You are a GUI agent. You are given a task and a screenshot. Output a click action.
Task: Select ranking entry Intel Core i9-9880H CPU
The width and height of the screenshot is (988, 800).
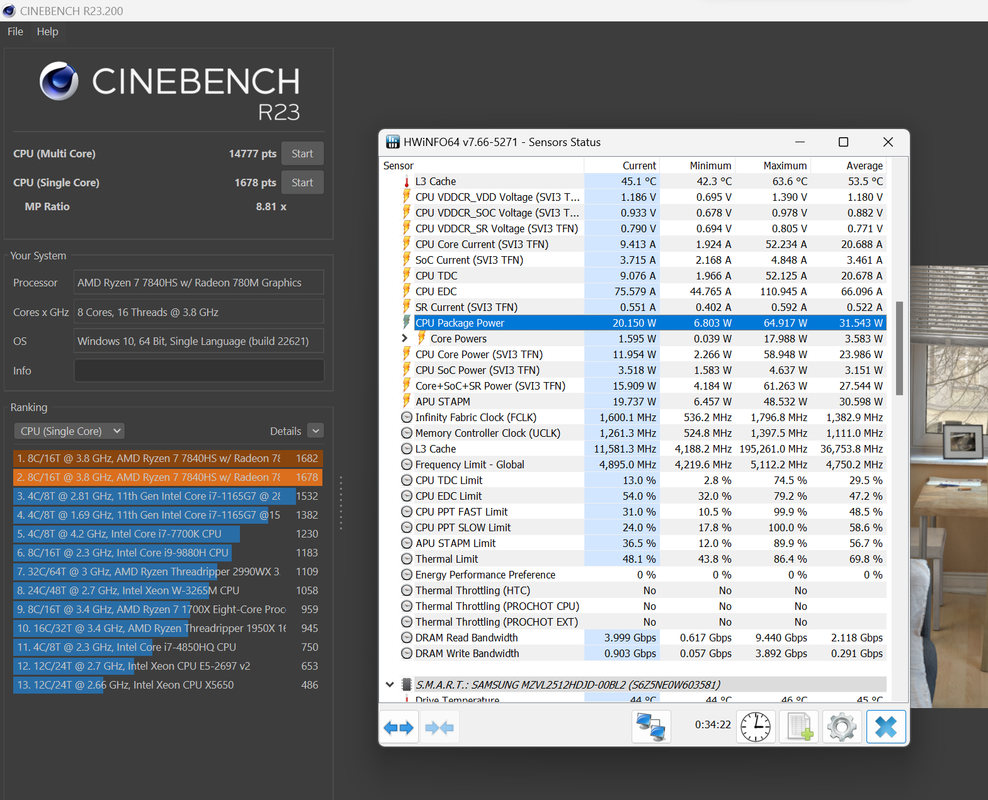pyautogui.click(x=168, y=553)
